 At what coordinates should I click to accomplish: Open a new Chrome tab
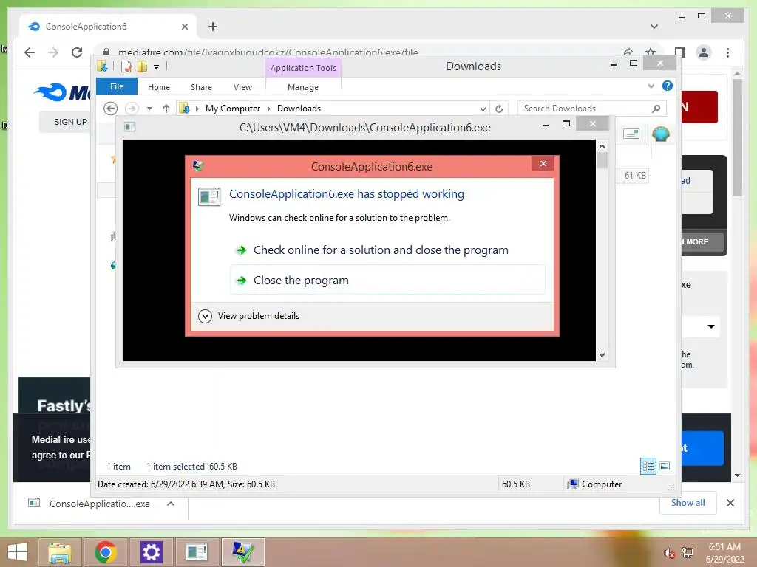coord(213,27)
